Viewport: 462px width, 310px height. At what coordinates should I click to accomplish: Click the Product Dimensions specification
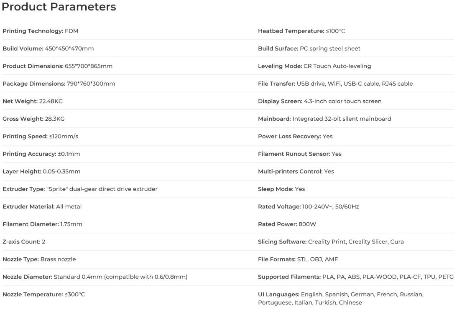(57, 66)
